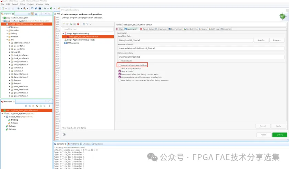Collapse the src folder
This screenshot has height=169, width=289.
(7, 40)
